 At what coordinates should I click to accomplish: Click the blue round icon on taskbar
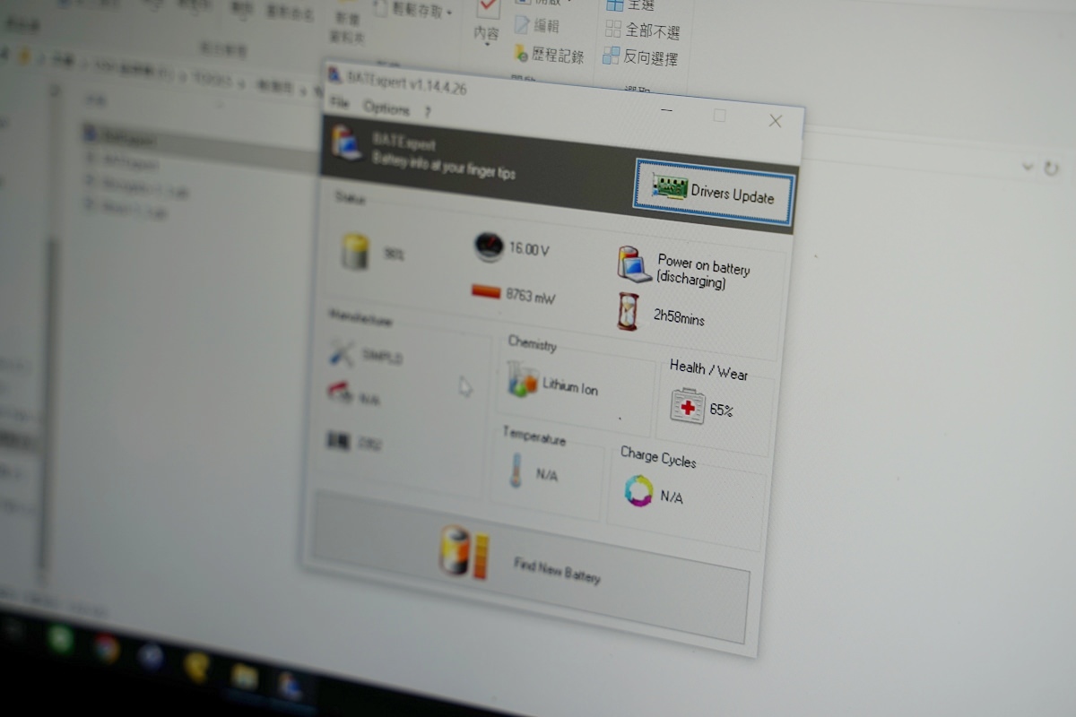pos(152,657)
